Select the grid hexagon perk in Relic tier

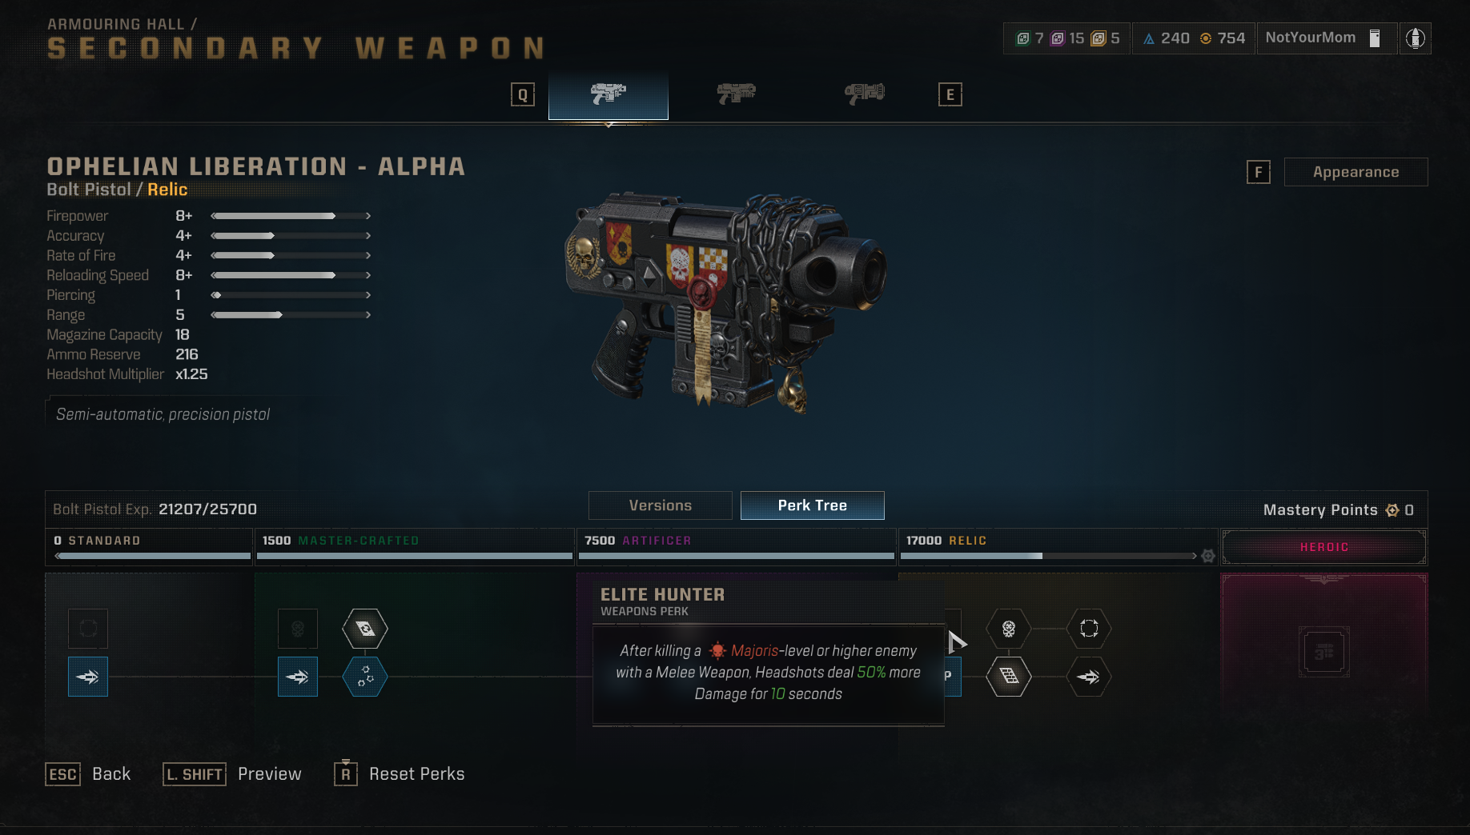1009,677
